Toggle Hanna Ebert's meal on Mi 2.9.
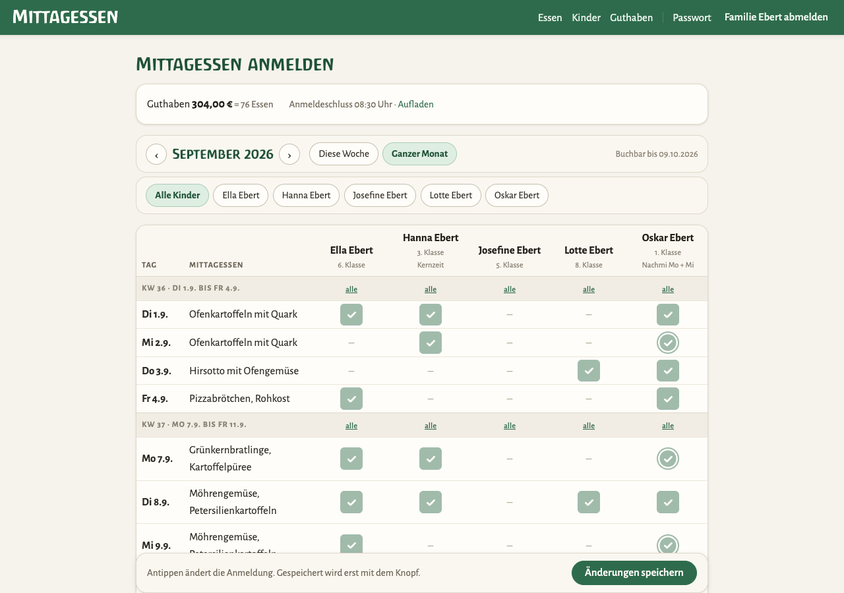844x593 pixels. [x=431, y=343]
